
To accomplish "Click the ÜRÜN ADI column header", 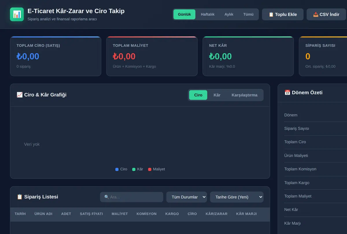I will pos(43,214).
